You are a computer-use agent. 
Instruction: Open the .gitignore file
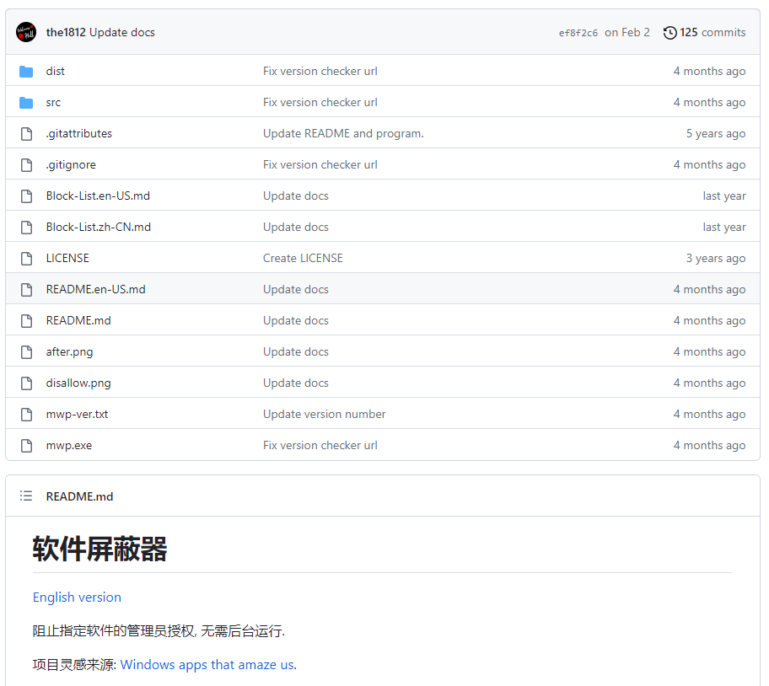coord(71,165)
